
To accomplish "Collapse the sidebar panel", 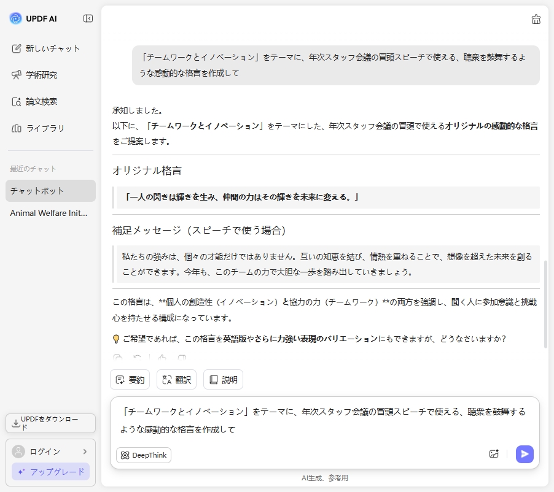I will 88,18.
